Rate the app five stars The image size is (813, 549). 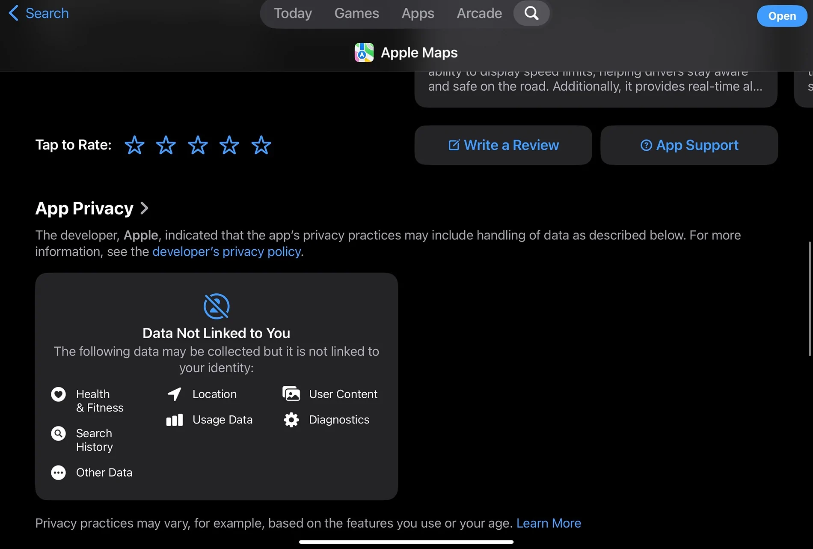(x=261, y=145)
